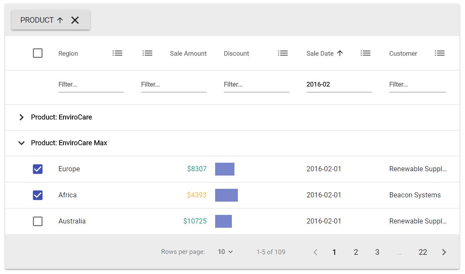Open the rows per page dropdown
Viewport: 465px width, 274px height.
pyautogui.click(x=225, y=252)
